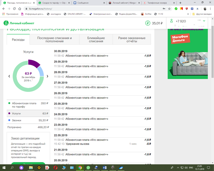Screen dimensions: 214x171
Task: Click the profile icon beside the phone number
Action: (171, 21)
